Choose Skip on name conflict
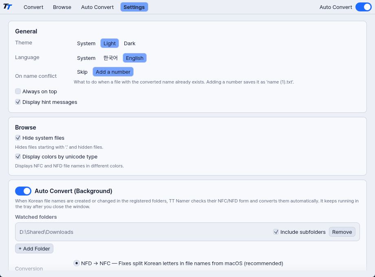 click(82, 72)
